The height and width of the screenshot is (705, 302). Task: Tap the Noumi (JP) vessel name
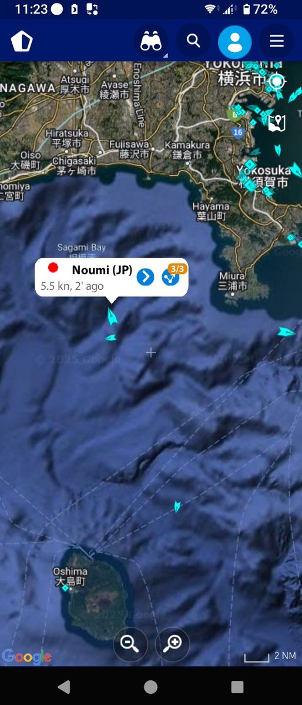[x=102, y=270]
